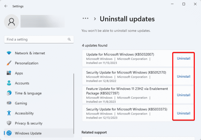Uninstall security update KB5033375

click(183, 113)
